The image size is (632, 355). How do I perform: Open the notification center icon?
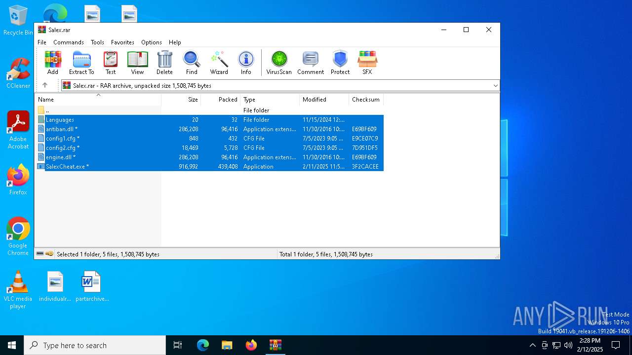pos(616,345)
